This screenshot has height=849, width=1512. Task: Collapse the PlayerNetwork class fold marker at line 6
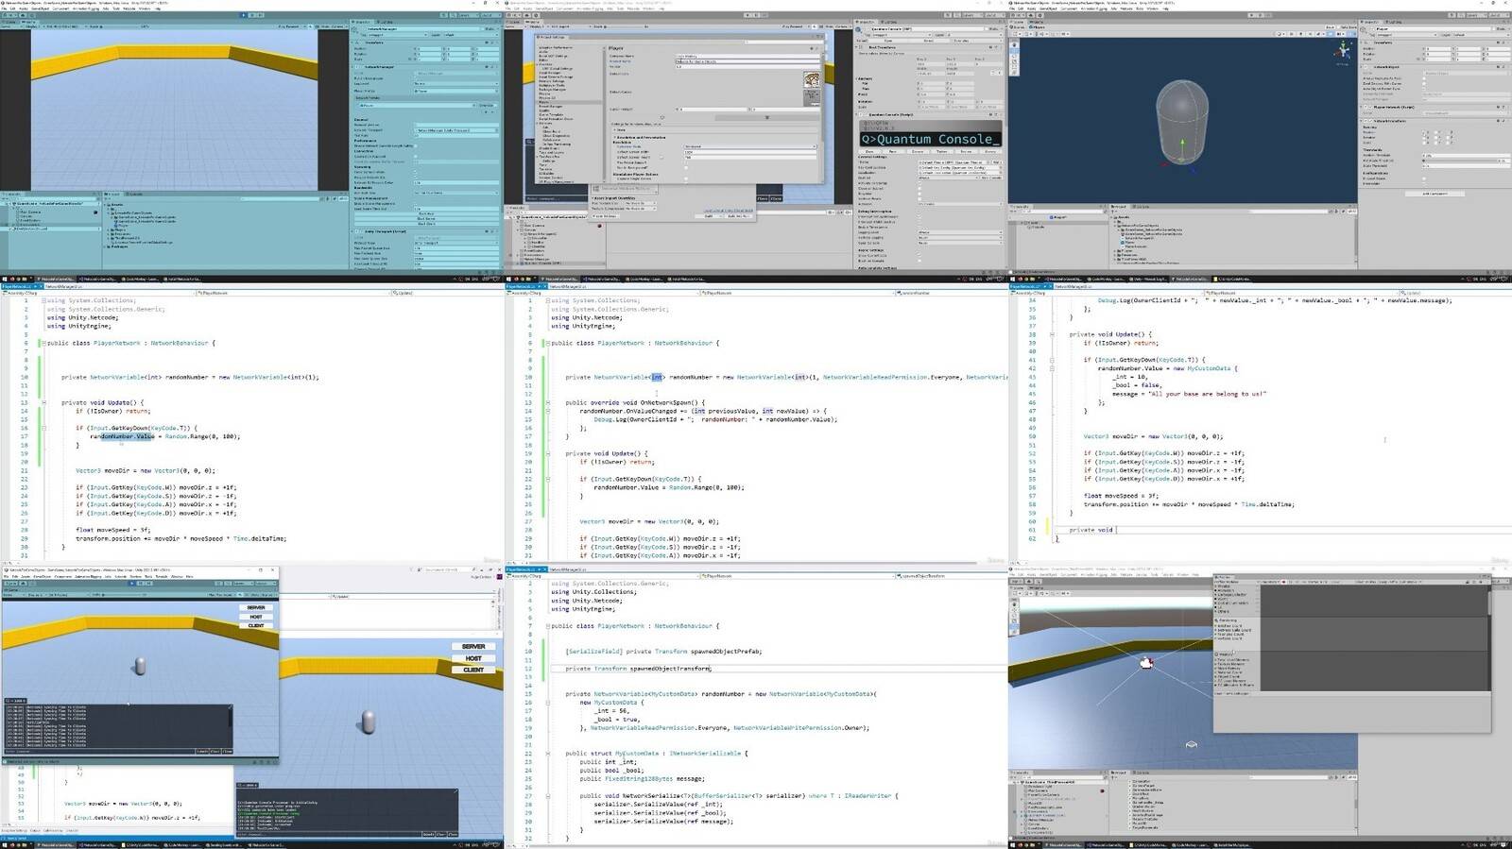coord(43,343)
